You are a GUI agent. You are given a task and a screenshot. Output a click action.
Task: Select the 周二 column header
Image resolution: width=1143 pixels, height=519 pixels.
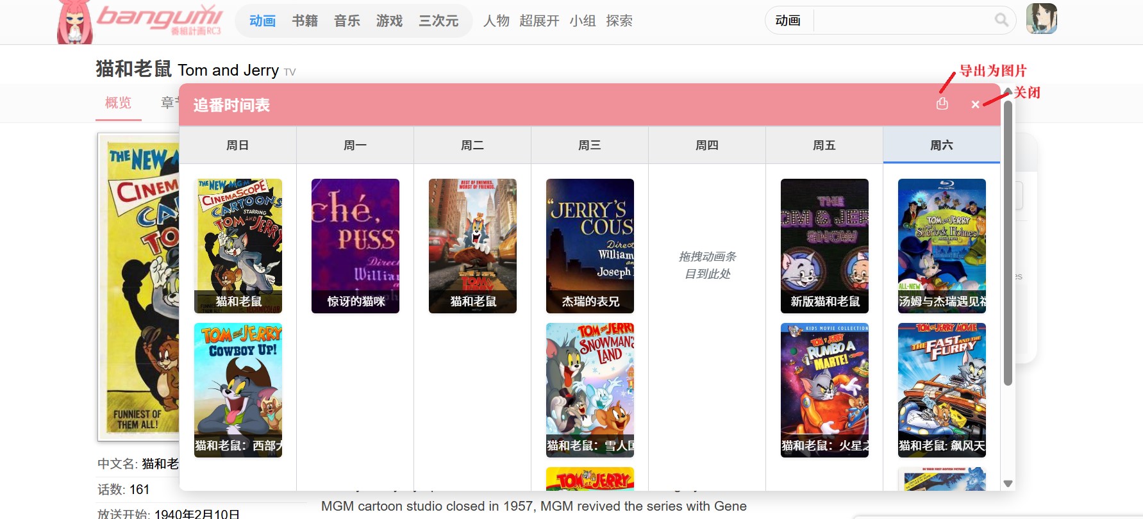tap(472, 145)
